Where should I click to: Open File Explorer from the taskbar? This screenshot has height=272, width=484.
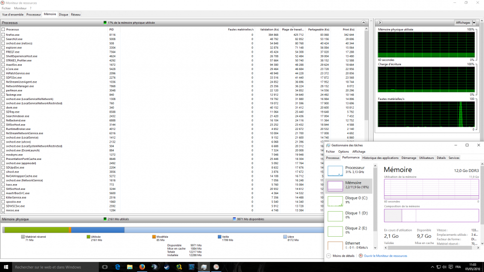pos(130,267)
